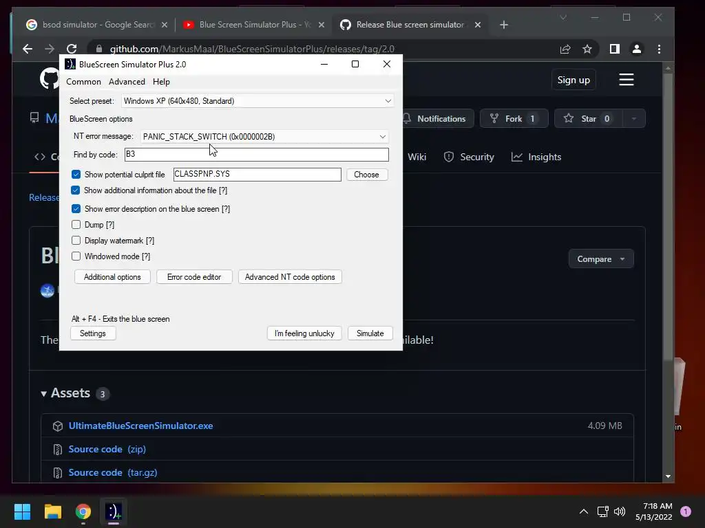Image resolution: width=705 pixels, height=528 pixels.
Task: Close the bsod simulator Google Search tab
Action: point(165,25)
